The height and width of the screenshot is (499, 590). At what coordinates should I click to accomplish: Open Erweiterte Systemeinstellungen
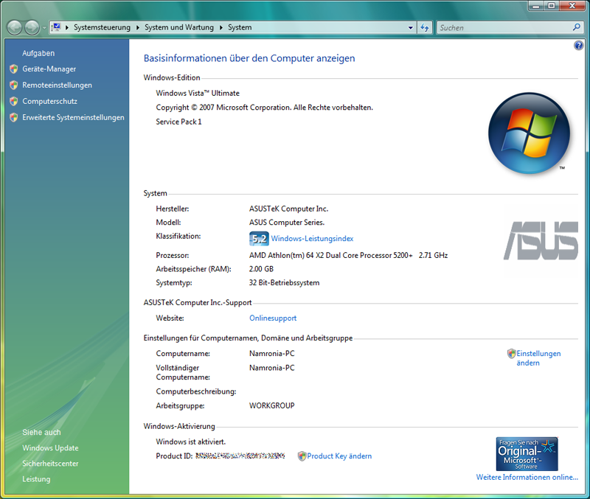tap(73, 117)
